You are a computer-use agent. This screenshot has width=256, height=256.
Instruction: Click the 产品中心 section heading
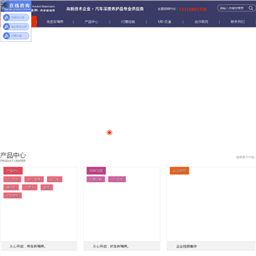click(13, 156)
